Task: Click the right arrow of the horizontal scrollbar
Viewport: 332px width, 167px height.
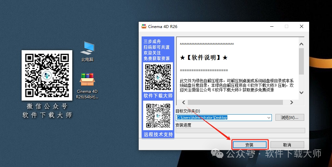Action: coord(291,102)
